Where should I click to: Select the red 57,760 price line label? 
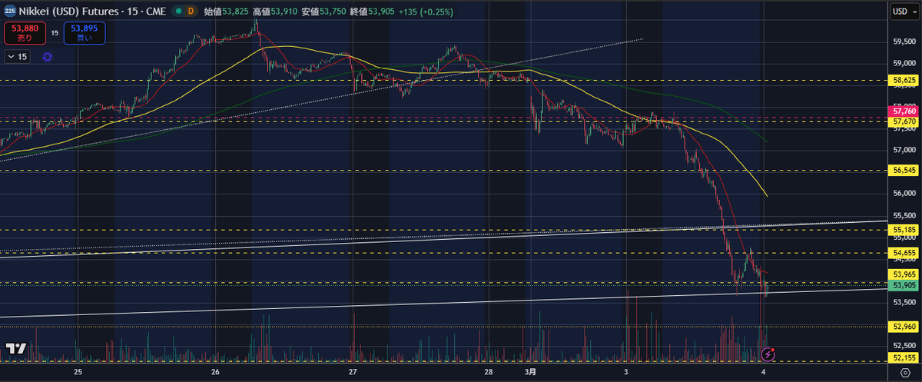(x=904, y=111)
